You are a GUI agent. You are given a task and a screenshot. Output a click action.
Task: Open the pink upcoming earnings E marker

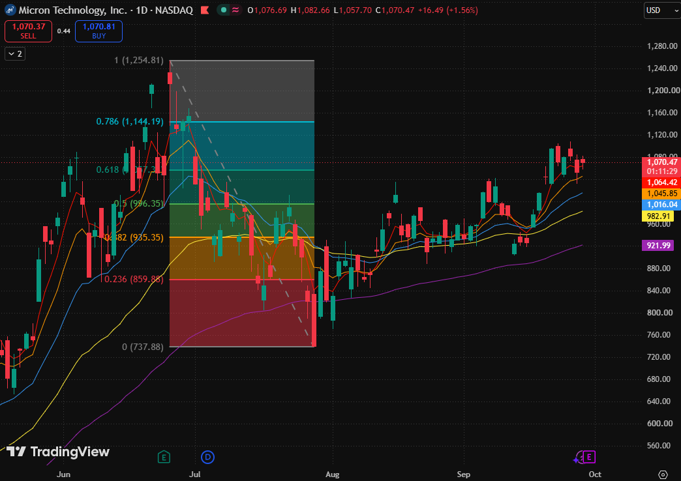coord(589,457)
